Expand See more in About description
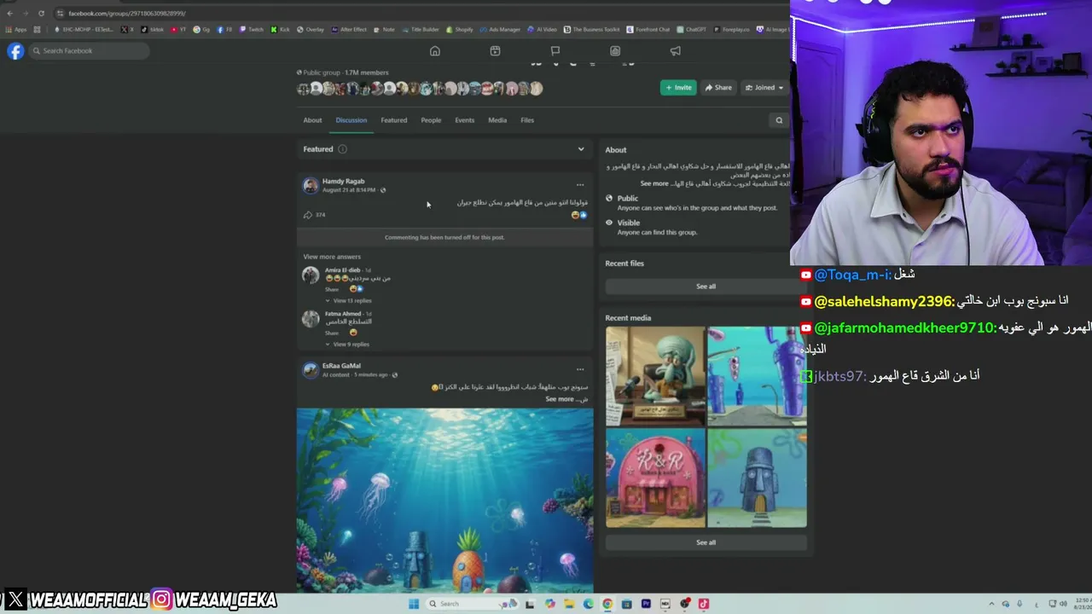 click(654, 183)
